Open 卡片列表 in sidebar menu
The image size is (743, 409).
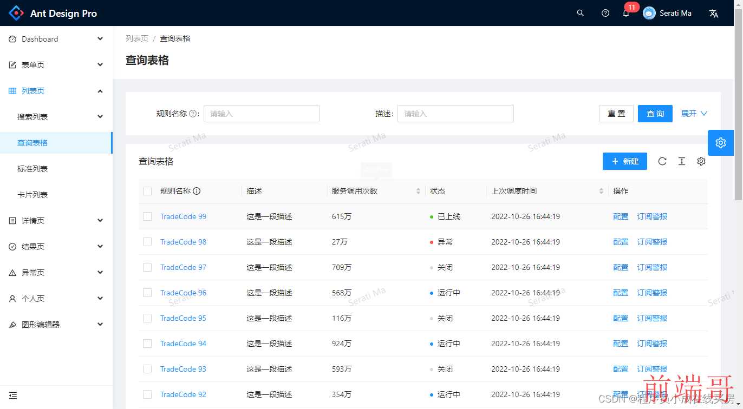coord(56,195)
